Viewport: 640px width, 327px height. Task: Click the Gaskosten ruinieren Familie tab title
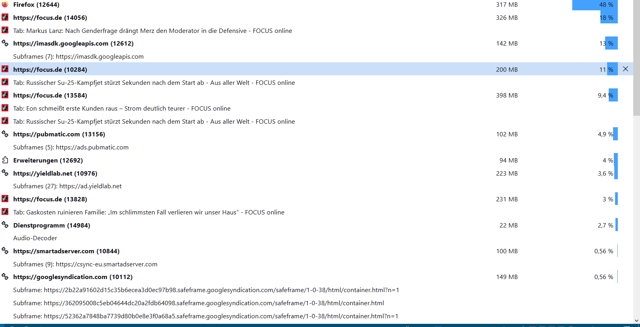click(149, 212)
